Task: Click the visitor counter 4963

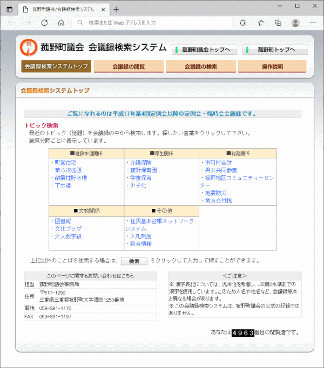Action: pyautogui.click(x=243, y=333)
